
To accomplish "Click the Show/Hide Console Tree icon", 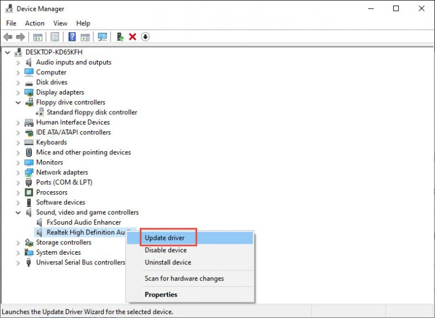I will pos(38,37).
